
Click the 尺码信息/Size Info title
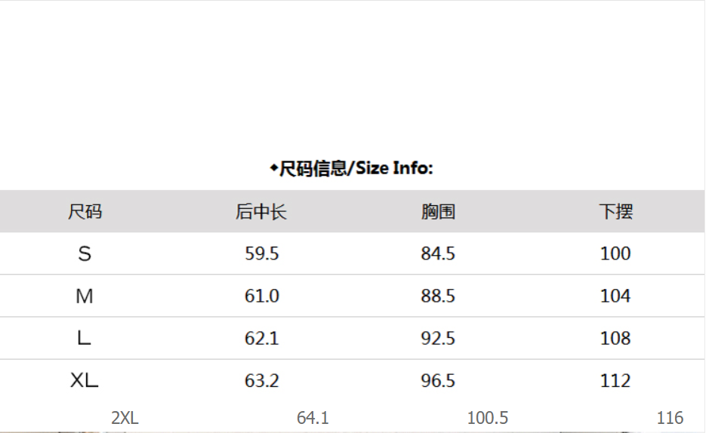click(353, 168)
